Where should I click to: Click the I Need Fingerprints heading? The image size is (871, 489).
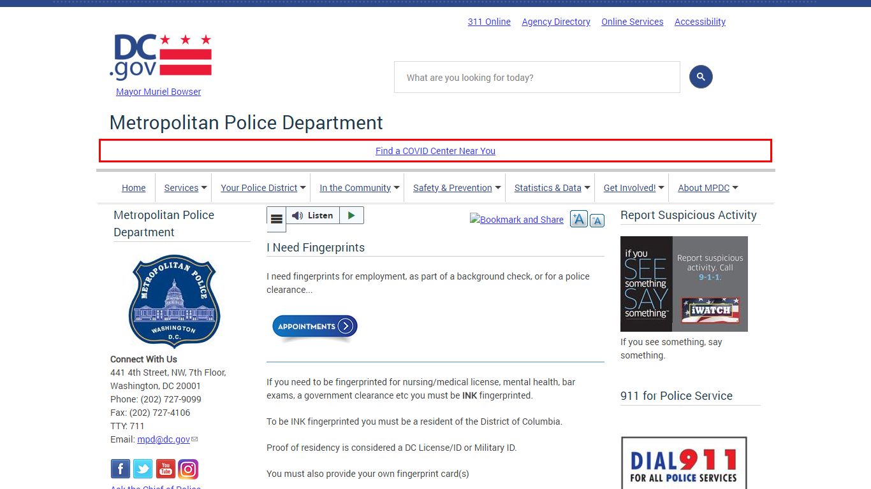(x=316, y=248)
